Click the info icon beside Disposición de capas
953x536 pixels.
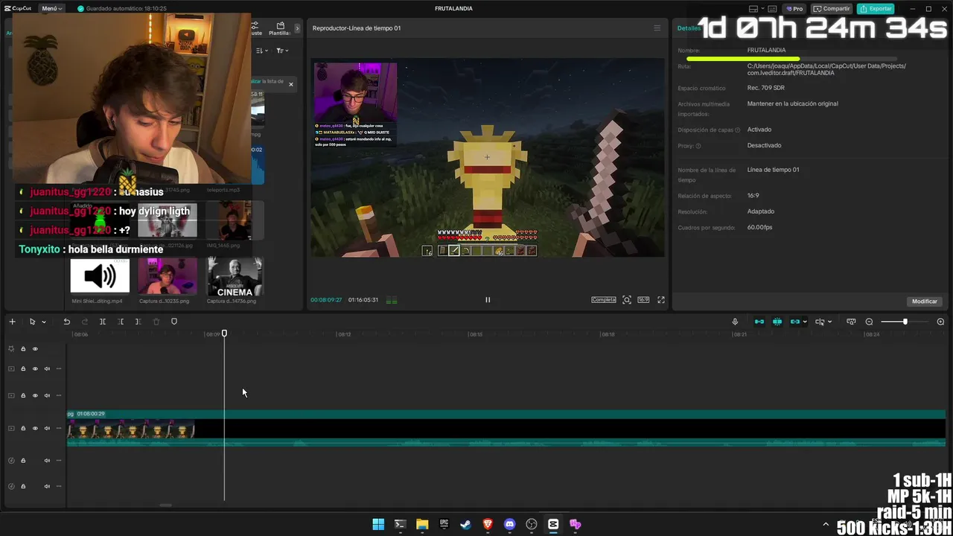[738, 130]
